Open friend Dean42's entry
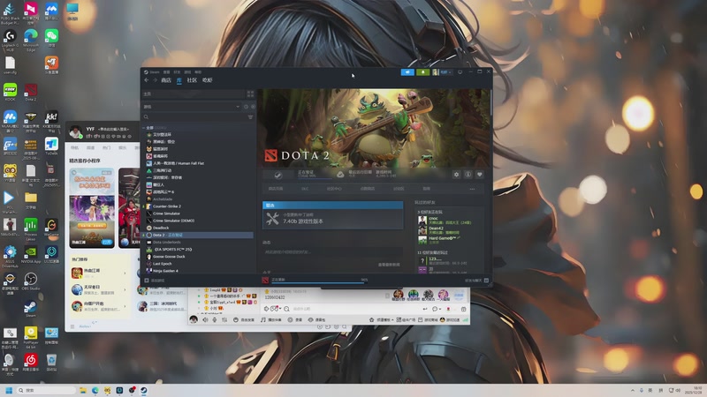The image size is (707, 397). [x=446, y=230]
